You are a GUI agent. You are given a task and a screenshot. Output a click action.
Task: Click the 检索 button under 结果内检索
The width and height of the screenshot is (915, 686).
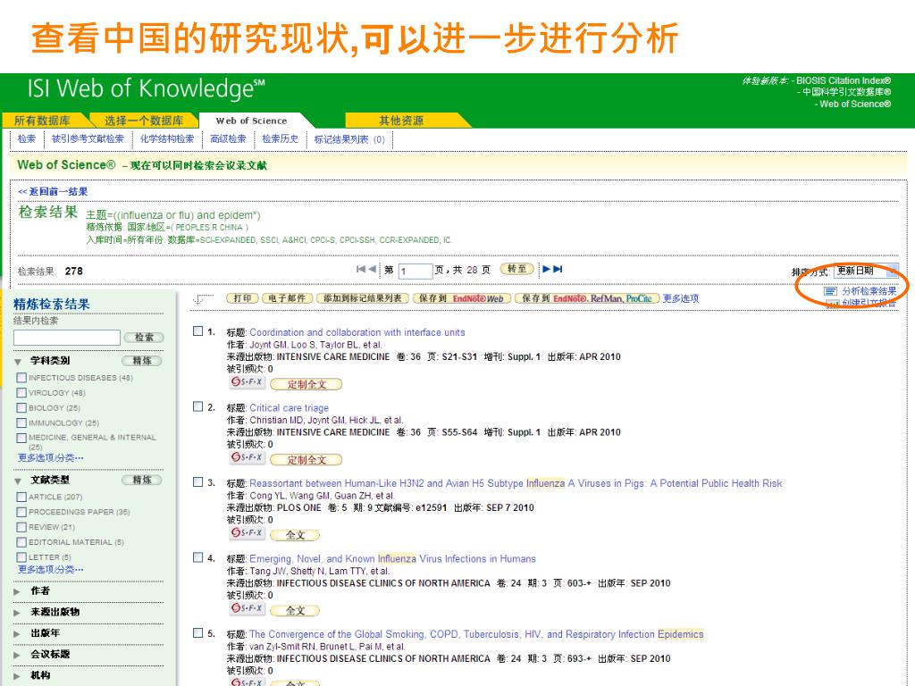(144, 338)
